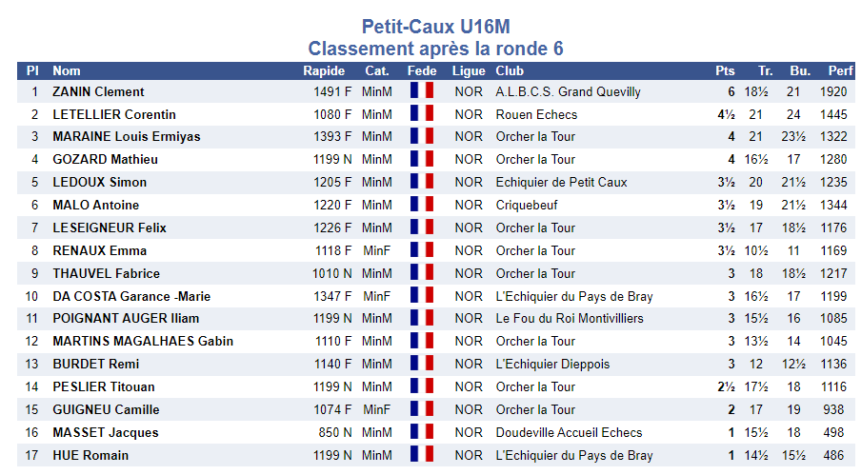
Task: Click the Bu. tiebreak column header
Action: 800,70
